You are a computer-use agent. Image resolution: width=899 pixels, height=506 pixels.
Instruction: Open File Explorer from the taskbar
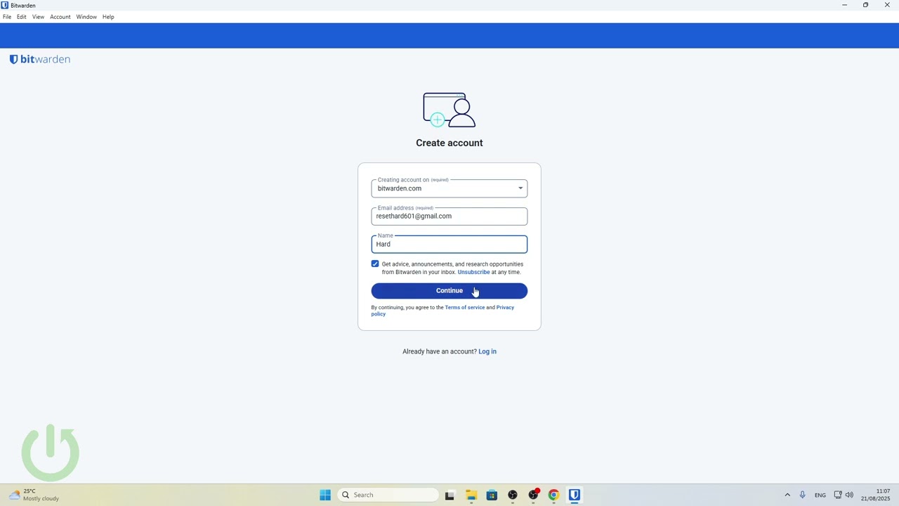[x=471, y=495]
